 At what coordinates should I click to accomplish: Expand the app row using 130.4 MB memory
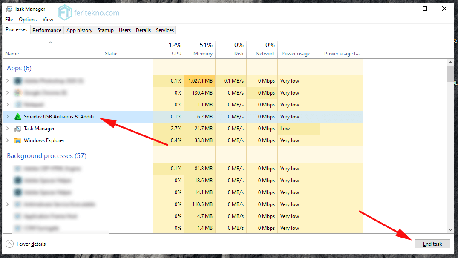click(x=8, y=92)
